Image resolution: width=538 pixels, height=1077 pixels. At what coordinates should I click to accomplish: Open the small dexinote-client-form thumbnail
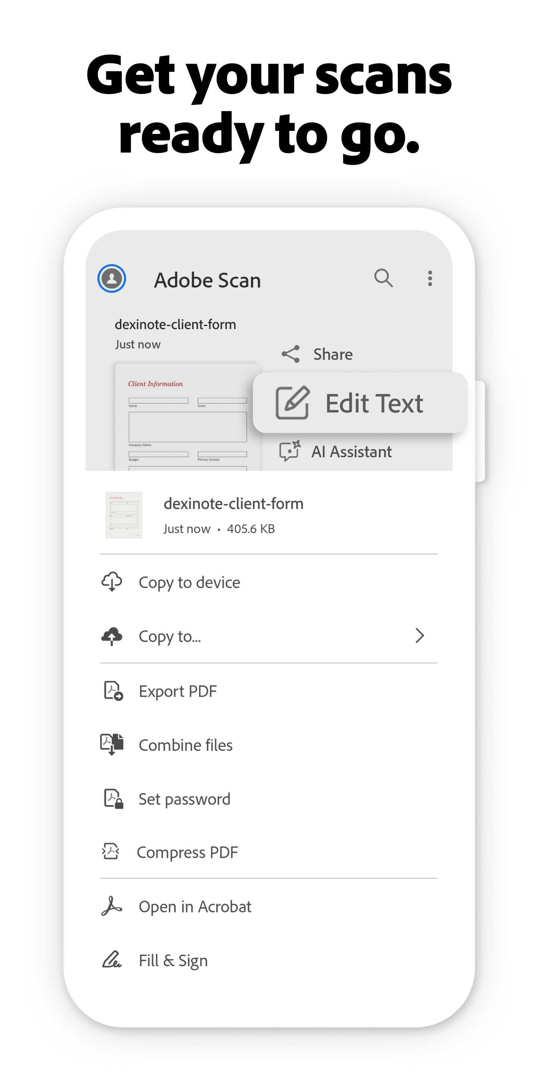[x=124, y=515]
